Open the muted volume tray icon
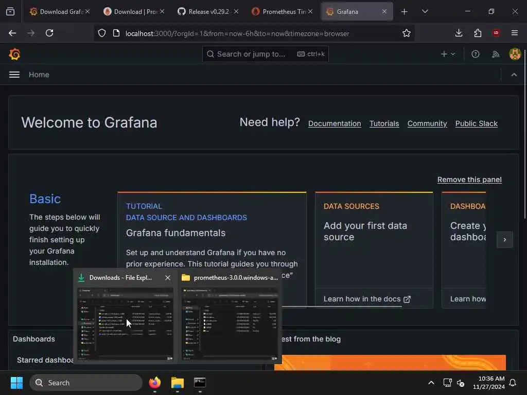 pos(461,383)
